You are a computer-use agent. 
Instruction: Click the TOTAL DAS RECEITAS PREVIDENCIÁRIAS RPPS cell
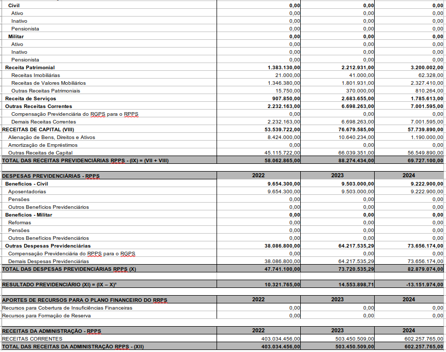pos(85,161)
